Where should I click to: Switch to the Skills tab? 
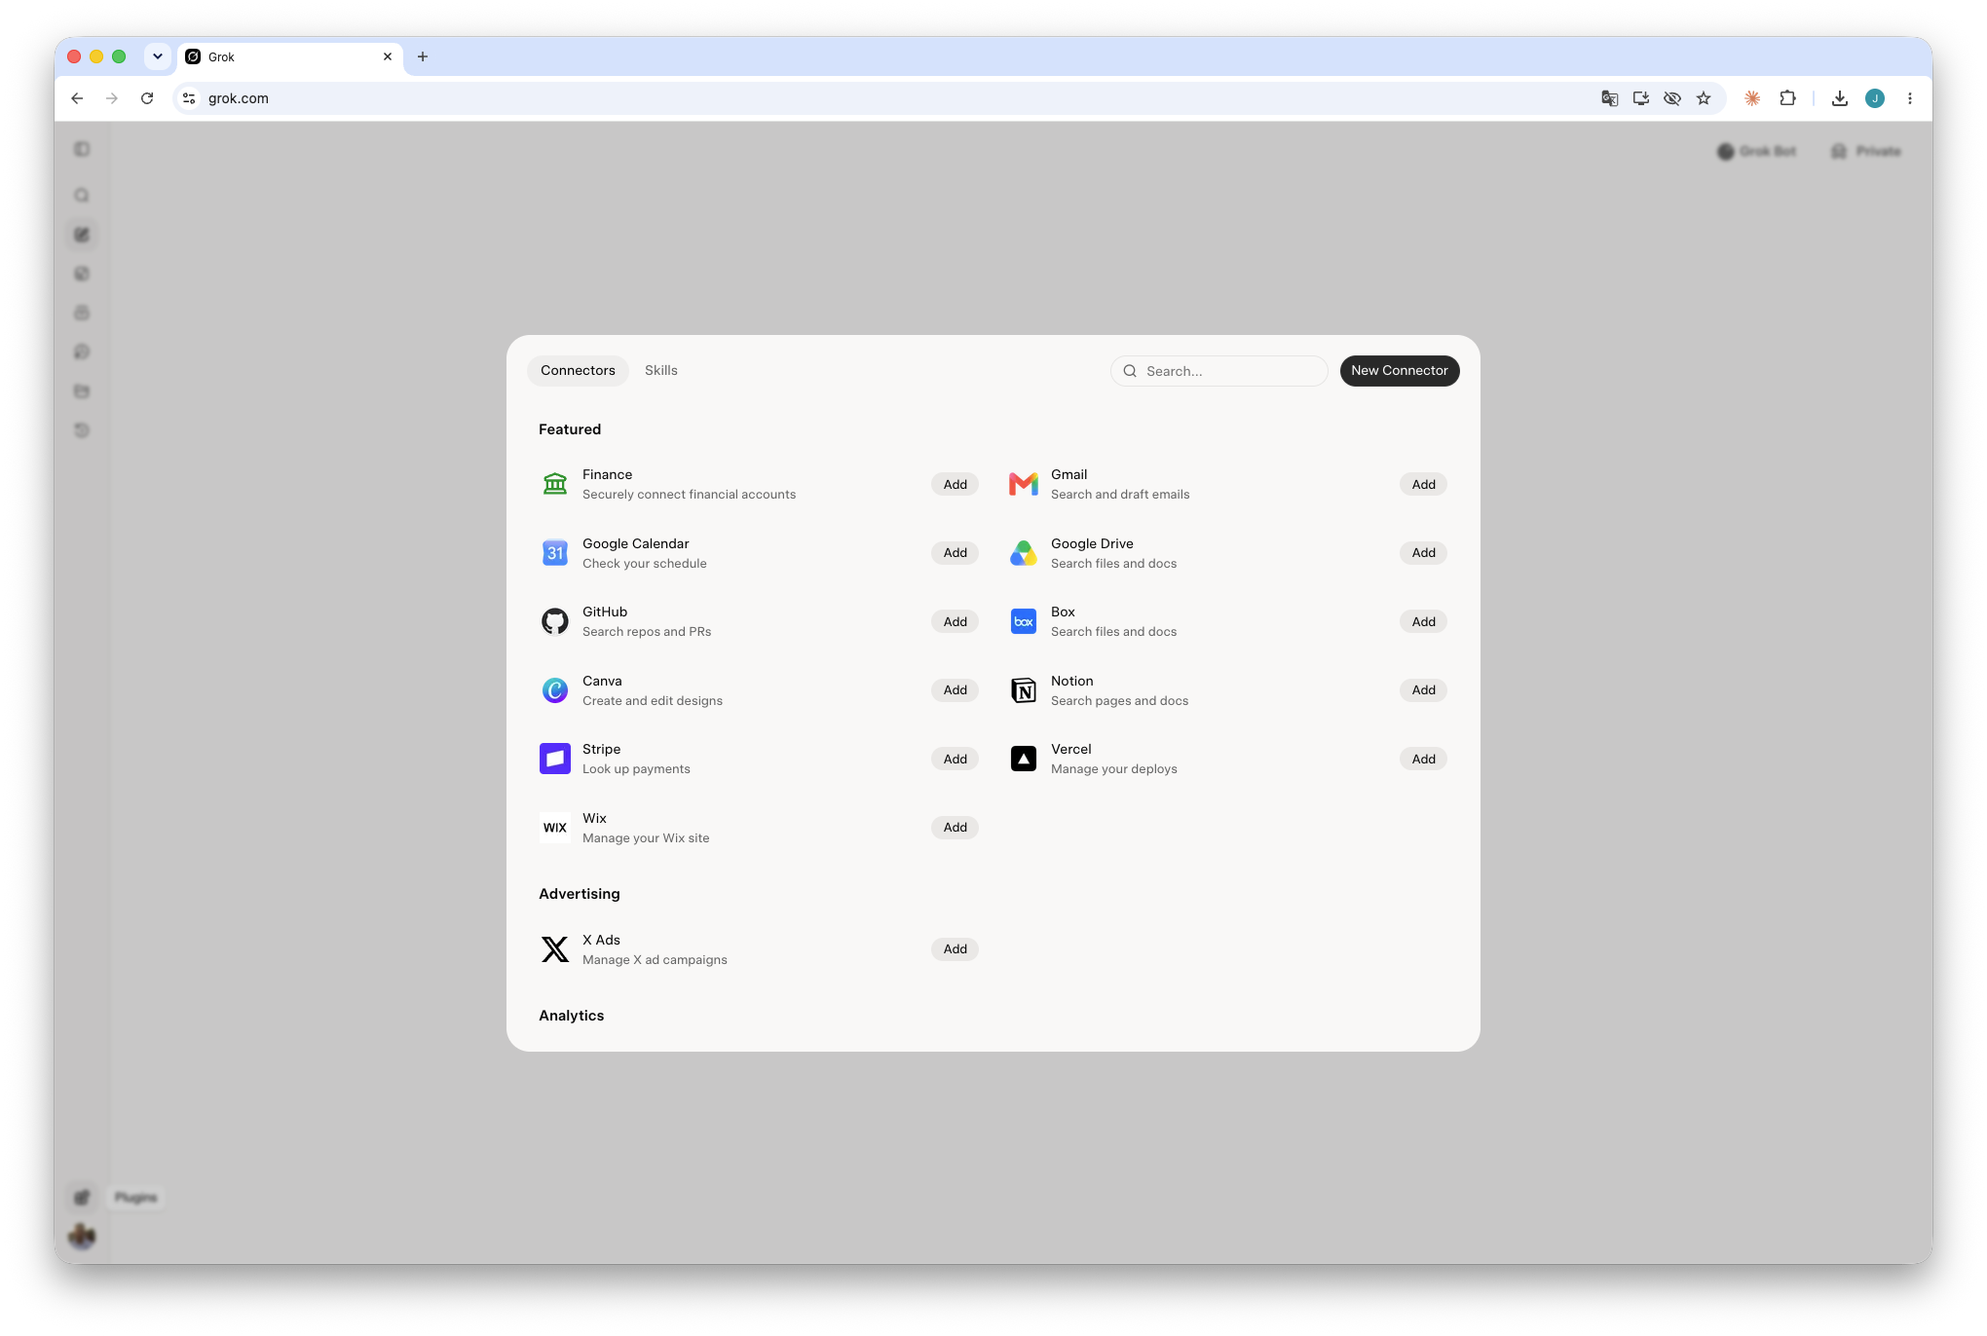tap(661, 371)
